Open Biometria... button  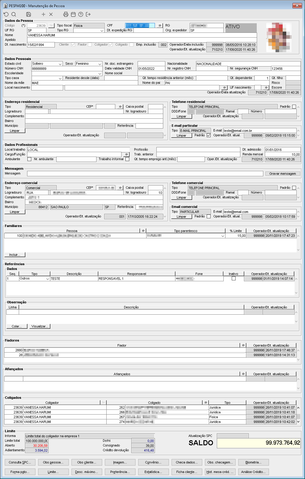click(x=254, y=462)
